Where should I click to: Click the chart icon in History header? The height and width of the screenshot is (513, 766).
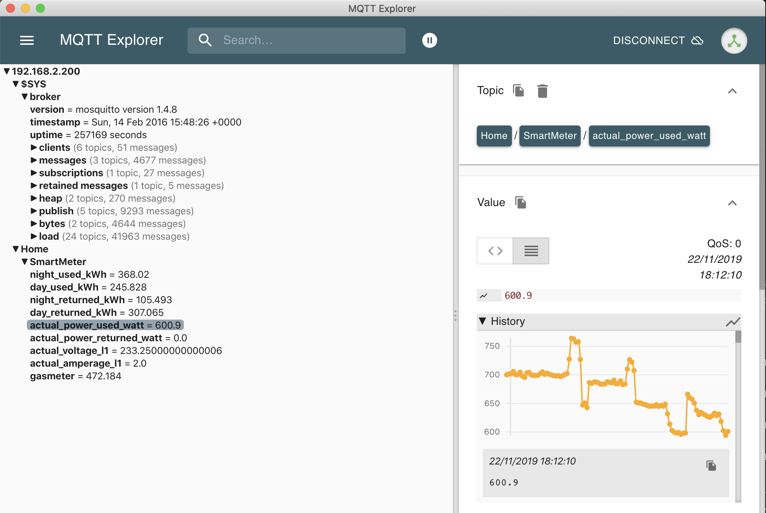733,321
